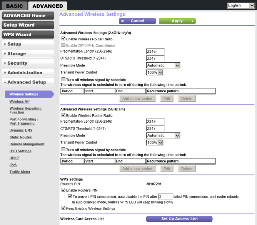Open Port Forwarding / Port Triggering
The image size is (257, 225).
coord(24,121)
